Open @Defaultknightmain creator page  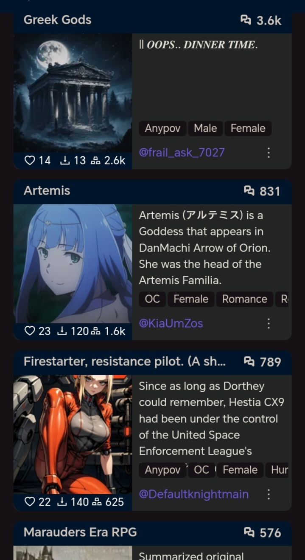pos(194,494)
